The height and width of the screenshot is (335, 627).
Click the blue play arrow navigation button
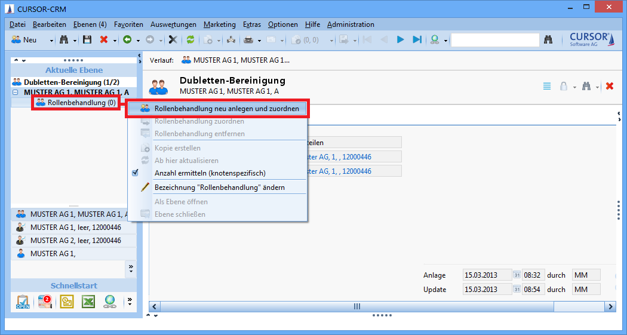pyautogui.click(x=401, y=40)
